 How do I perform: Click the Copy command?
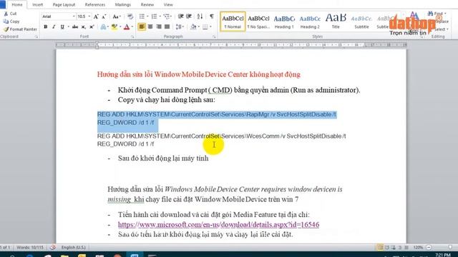coord(11,21)
